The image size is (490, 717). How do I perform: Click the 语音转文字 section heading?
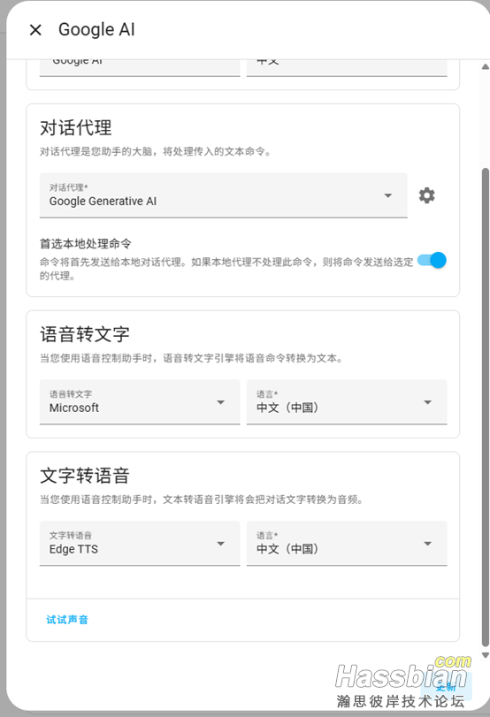pyautogui.click(x=85, y=334)
